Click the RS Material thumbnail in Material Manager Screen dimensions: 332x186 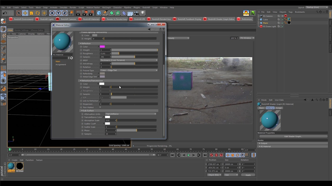11,166
